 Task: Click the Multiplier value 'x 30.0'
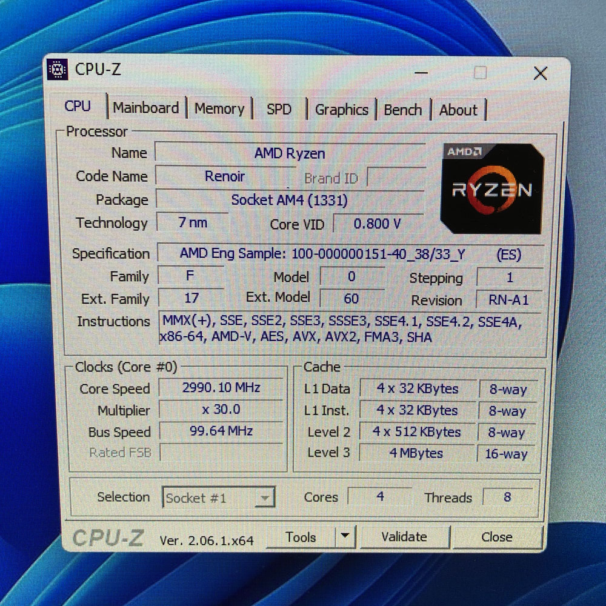[221, 409]
